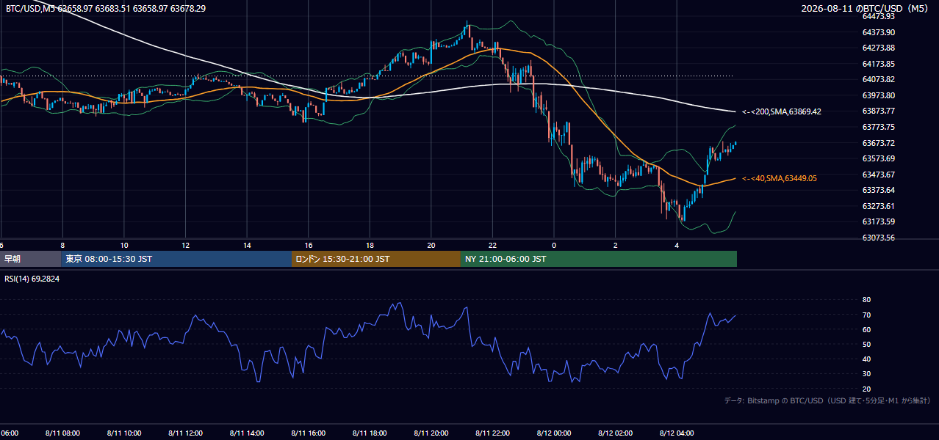
Task: Click the bottom time label 8/11 14:00
Action: (x=248, y=433)
